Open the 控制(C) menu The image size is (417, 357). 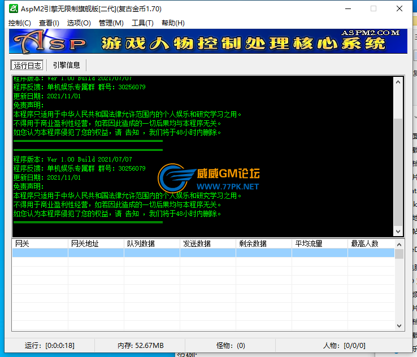pyautogui.click(x=19, y=23)
